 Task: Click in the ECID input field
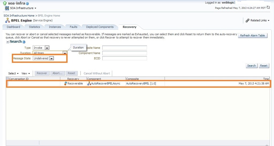pos(124,58)
